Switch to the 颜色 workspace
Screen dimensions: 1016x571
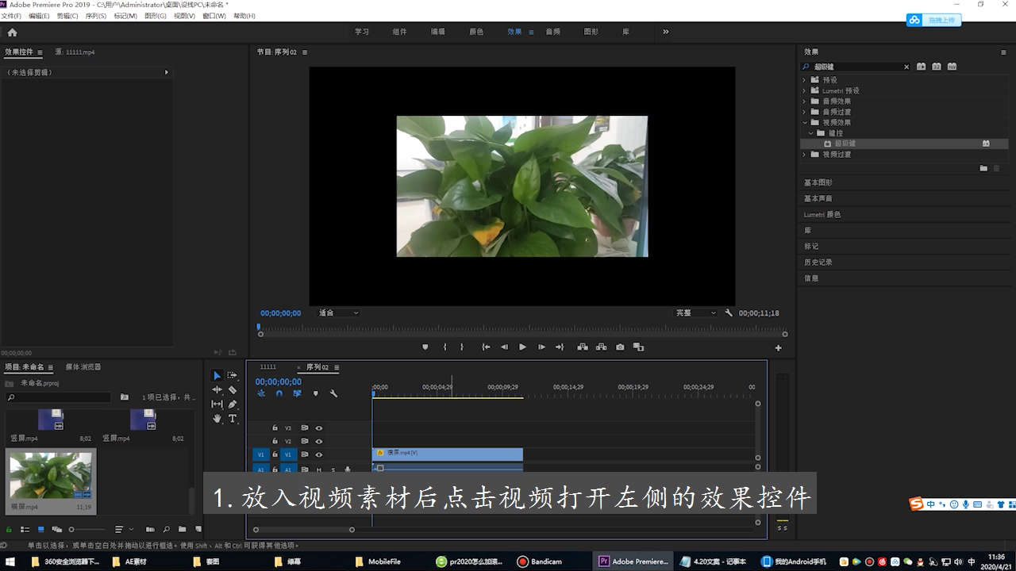click(x=476, y=32)
